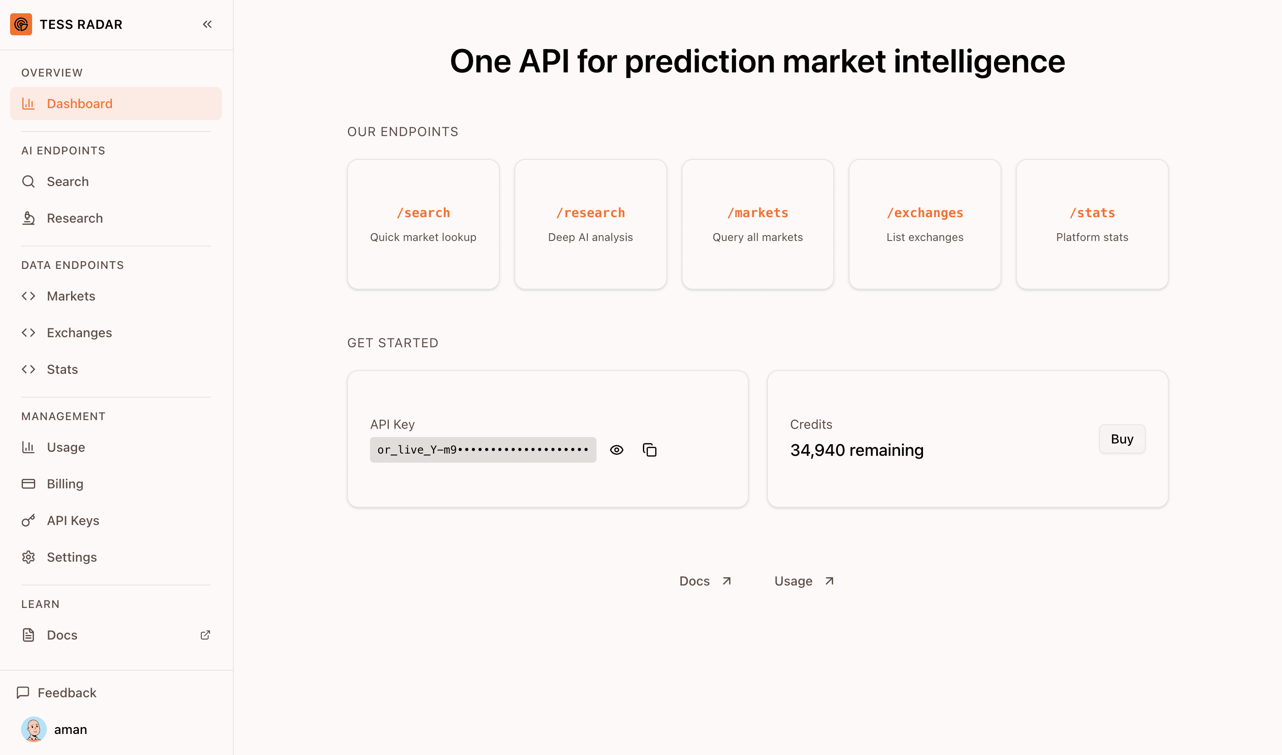The height and width of the screenshot is (755, 1282).
Task: Click the Tess Radar logo icon
Action: click(x=21, y=24)
